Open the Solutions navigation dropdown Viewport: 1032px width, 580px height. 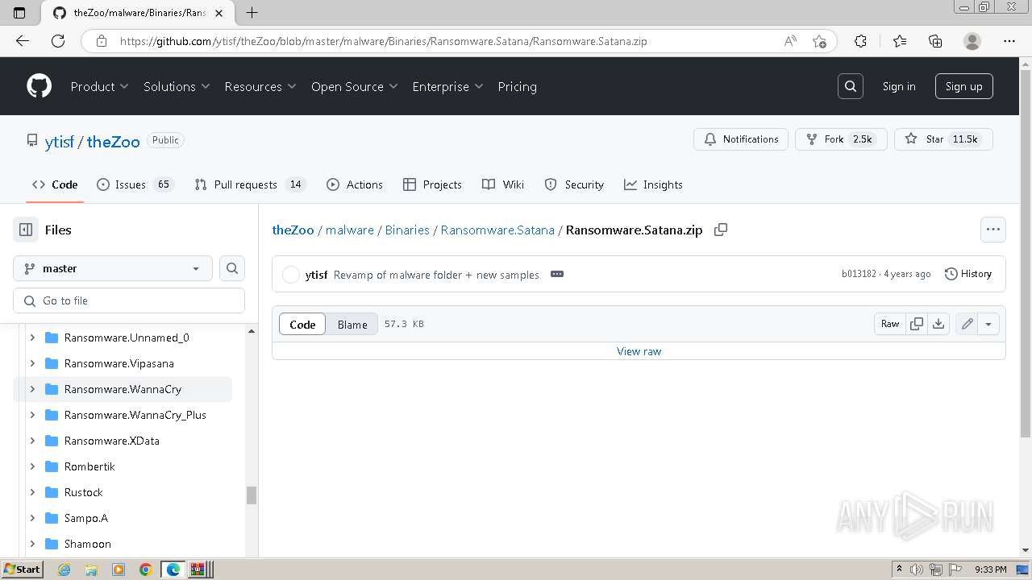point(177,86)
